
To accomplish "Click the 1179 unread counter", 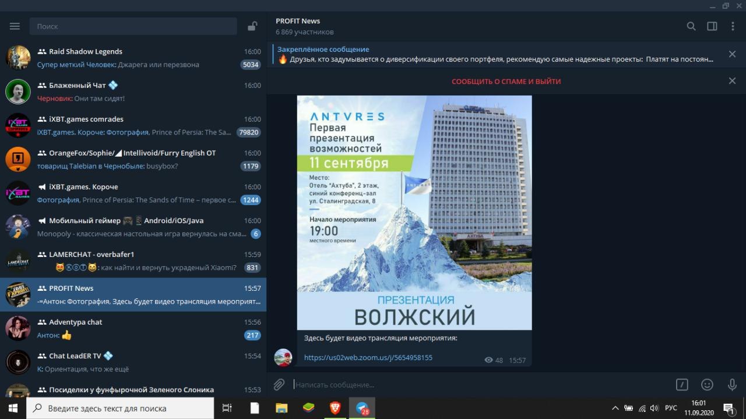I will click(x=251, y=166).
